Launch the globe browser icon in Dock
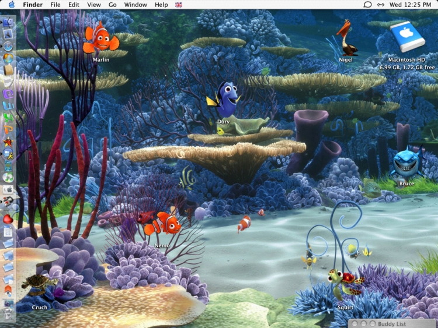The width and height of the screenshot is (438, 328). pos(8,58)
